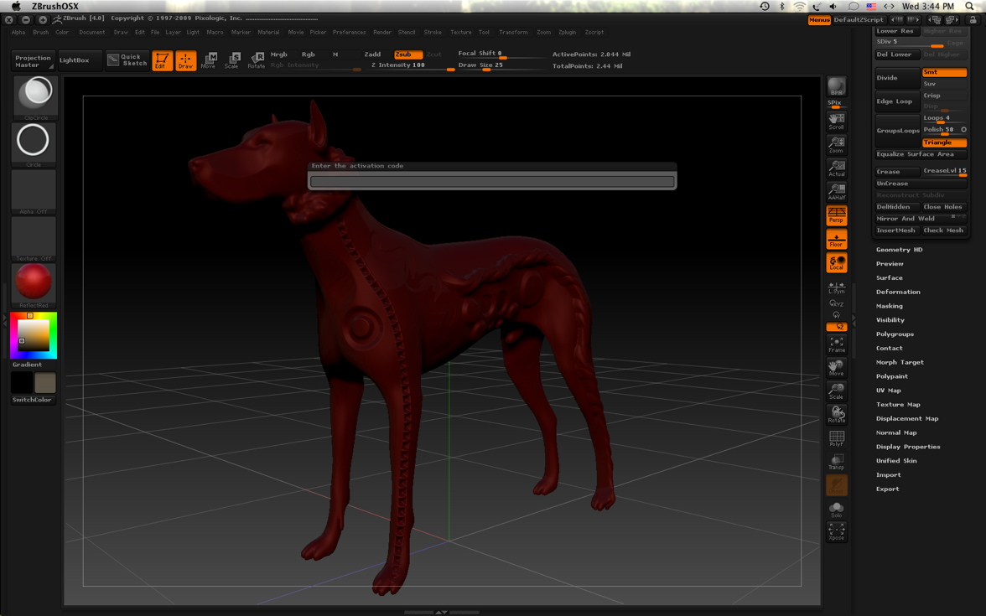This screenshot has width=986, height=616.
Task: Expand the Polygroups section
Action: 895,334
